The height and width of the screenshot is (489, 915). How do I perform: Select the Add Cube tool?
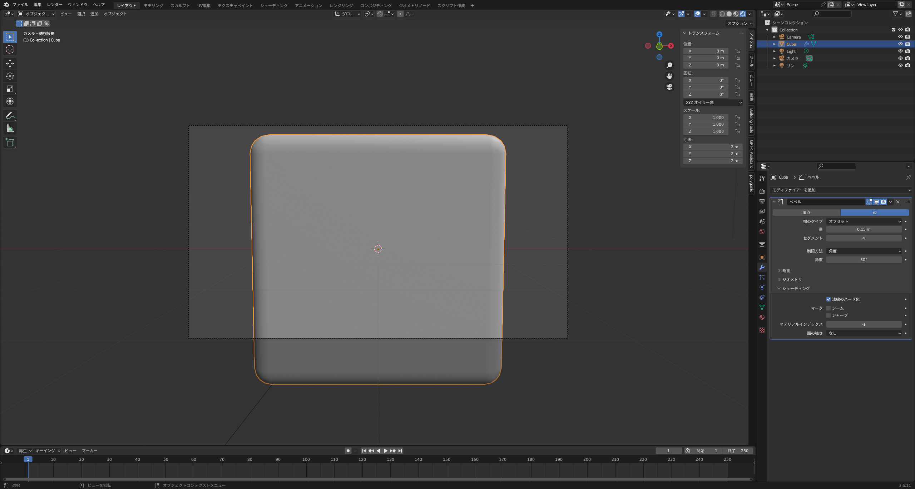point(10,143)
